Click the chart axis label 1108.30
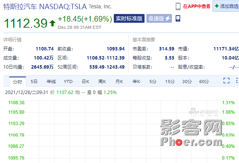This screenshot has height=163, width=239. [x=16, y=103]
